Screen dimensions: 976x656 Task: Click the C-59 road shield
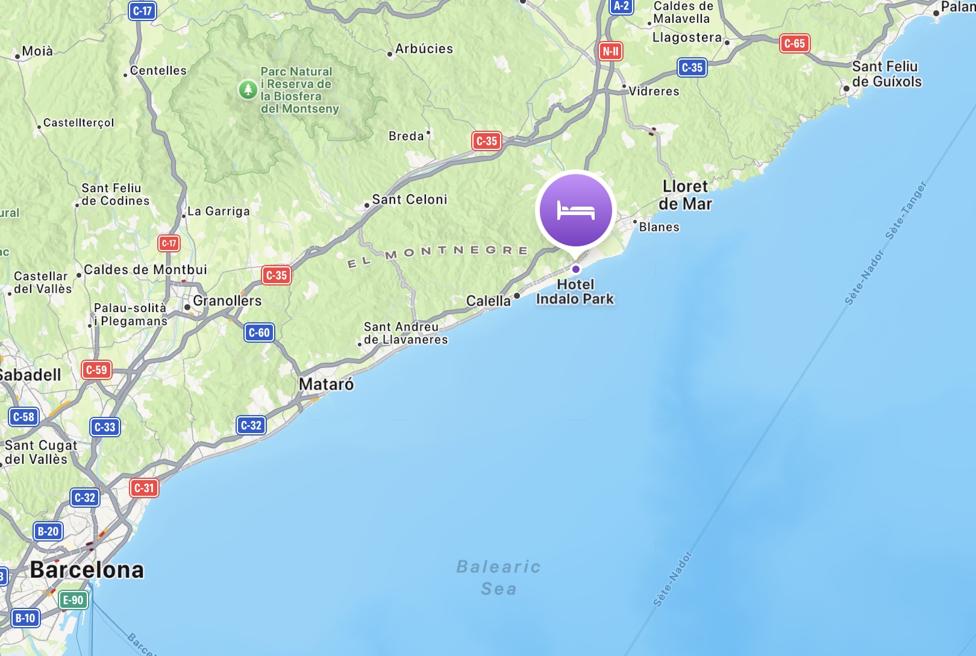click(x=96, y=370)
